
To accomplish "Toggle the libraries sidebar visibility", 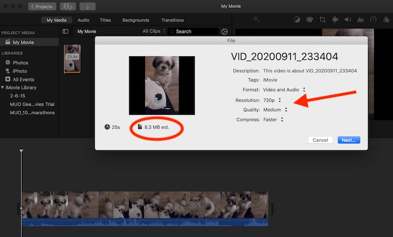I will pos(65,31).
